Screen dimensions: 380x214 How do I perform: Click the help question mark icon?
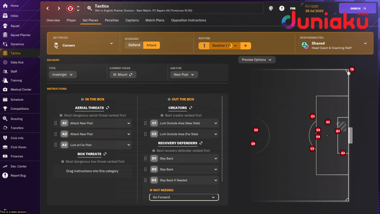282,8
